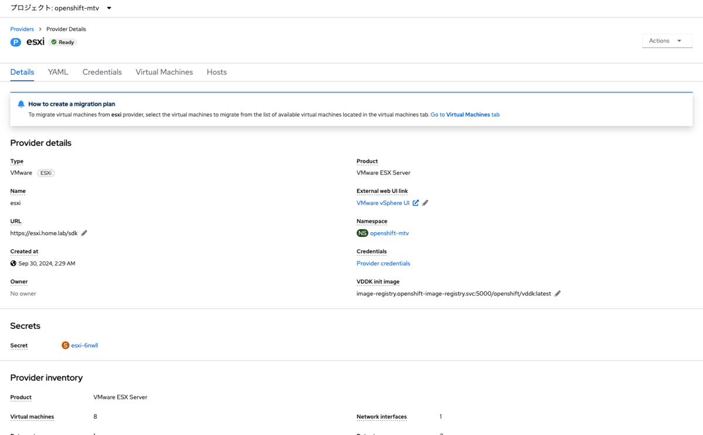Click the Credentials field label in details

tap(371, 252)
